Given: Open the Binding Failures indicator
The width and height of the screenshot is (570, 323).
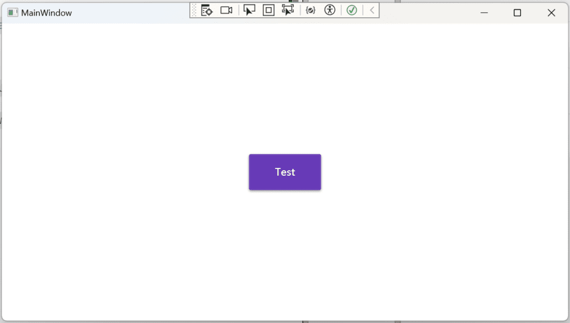Looking at the screenshot, I should tap(311, 10).
